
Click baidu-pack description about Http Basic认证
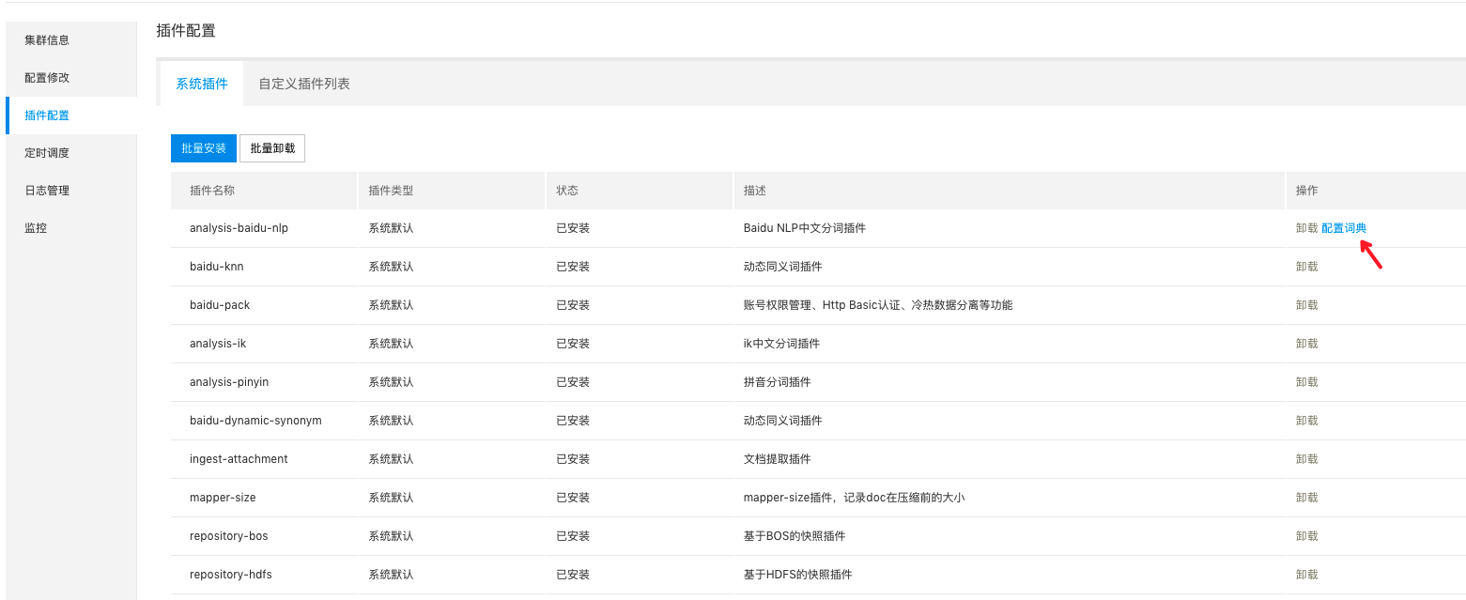coord(878,305)
